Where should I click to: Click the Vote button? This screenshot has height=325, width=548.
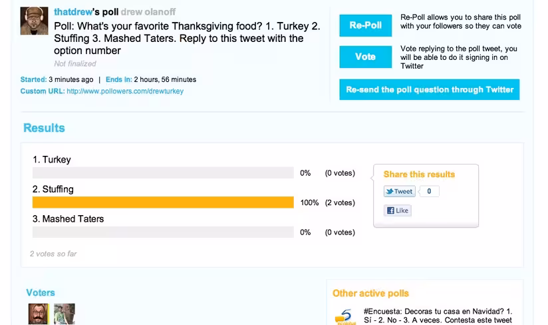pos(365,57)
